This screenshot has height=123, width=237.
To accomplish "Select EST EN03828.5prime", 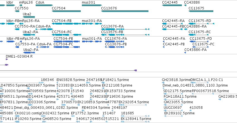I will [57, 83].
